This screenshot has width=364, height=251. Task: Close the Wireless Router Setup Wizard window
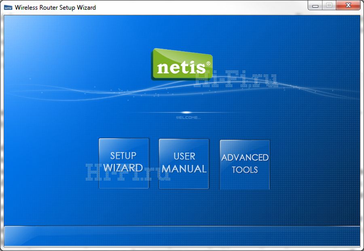point(348,6)
